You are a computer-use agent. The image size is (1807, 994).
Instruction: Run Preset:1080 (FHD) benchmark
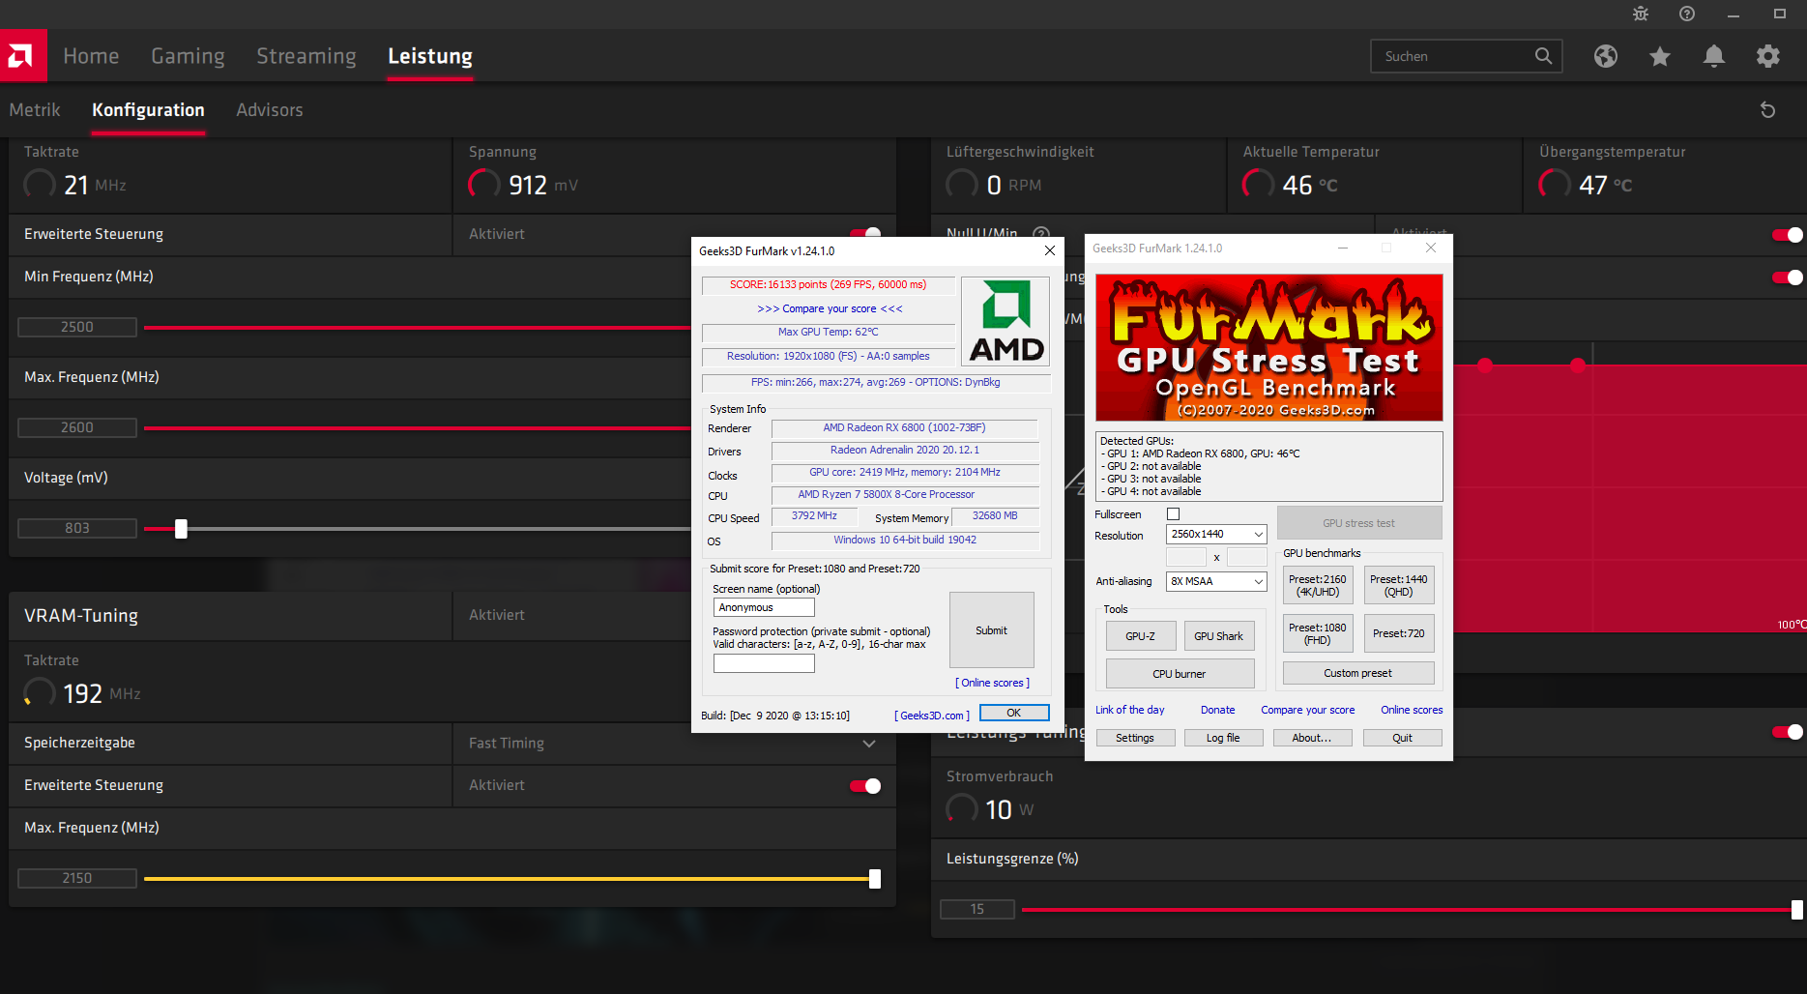pos(1317,633)
